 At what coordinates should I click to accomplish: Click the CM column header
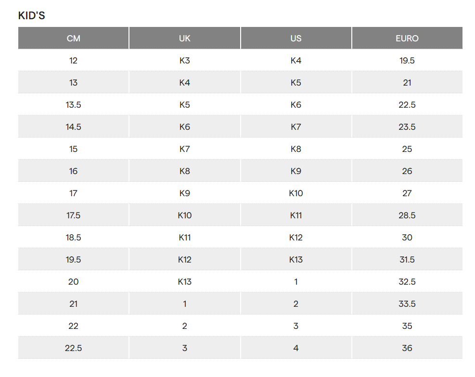(x=73, y=38)
